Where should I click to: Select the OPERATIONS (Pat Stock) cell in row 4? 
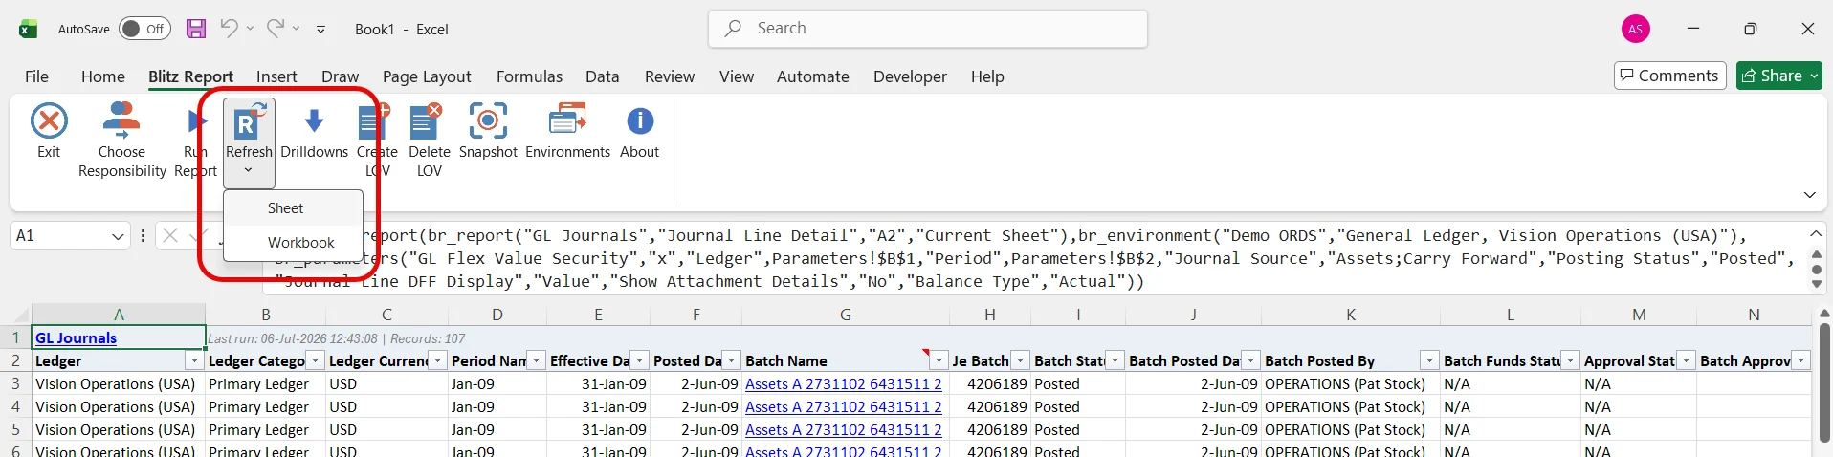[1350, 407]
